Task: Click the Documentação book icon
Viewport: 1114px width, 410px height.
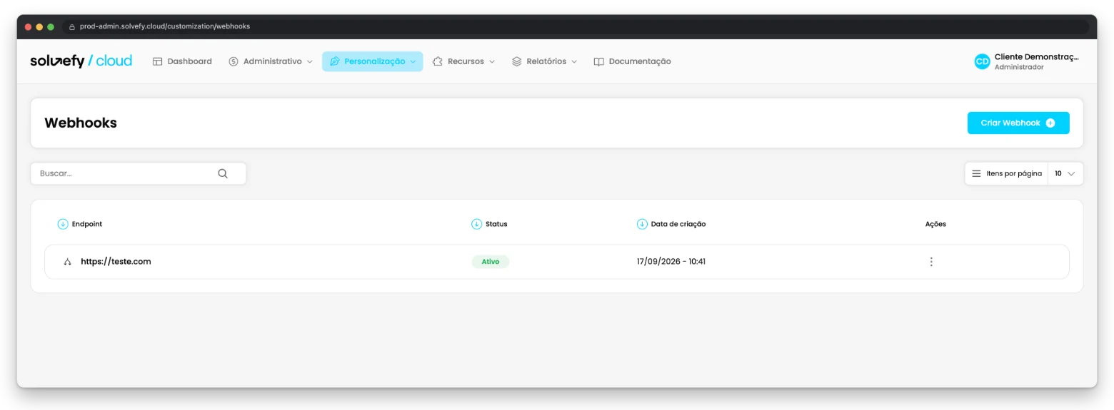Action: (x=599, y=61)
